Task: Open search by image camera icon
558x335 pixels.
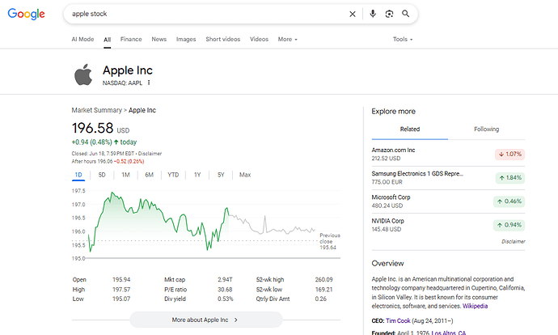Action: (389, 14)
